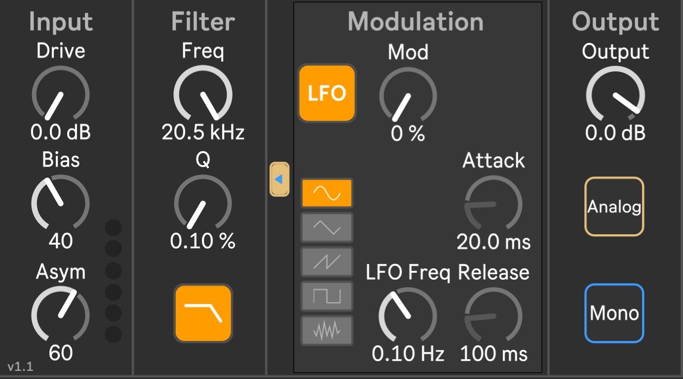Select the random noise LFO waveform
Viewport: 683px width, 379px height.
coord(327,330)
